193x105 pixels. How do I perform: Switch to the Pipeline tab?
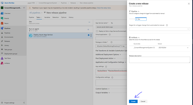31,17
